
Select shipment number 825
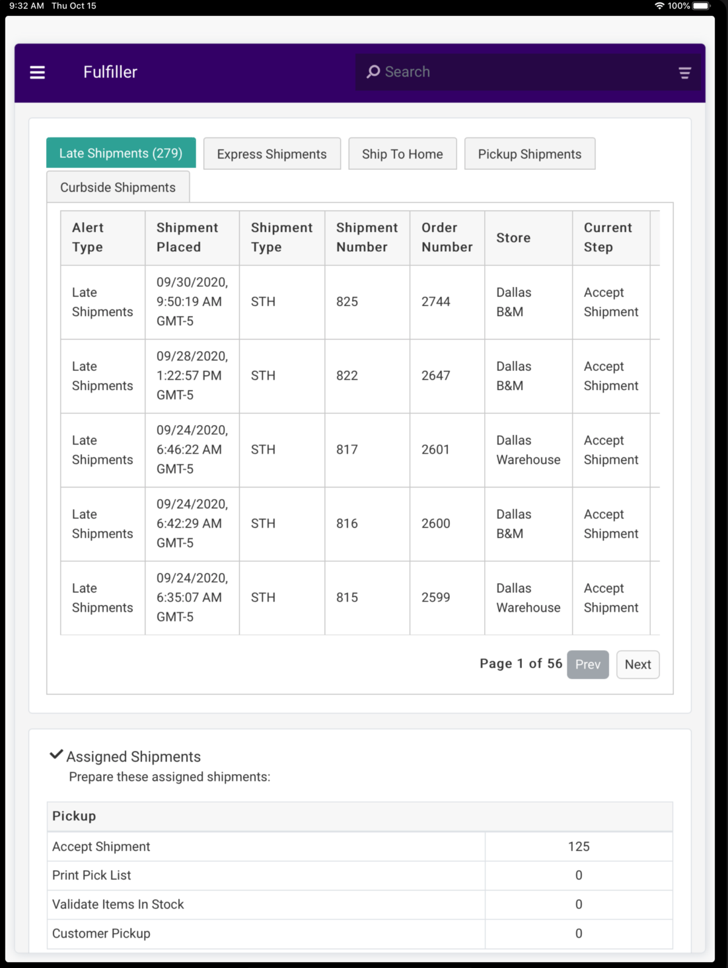tap(347, 302)
